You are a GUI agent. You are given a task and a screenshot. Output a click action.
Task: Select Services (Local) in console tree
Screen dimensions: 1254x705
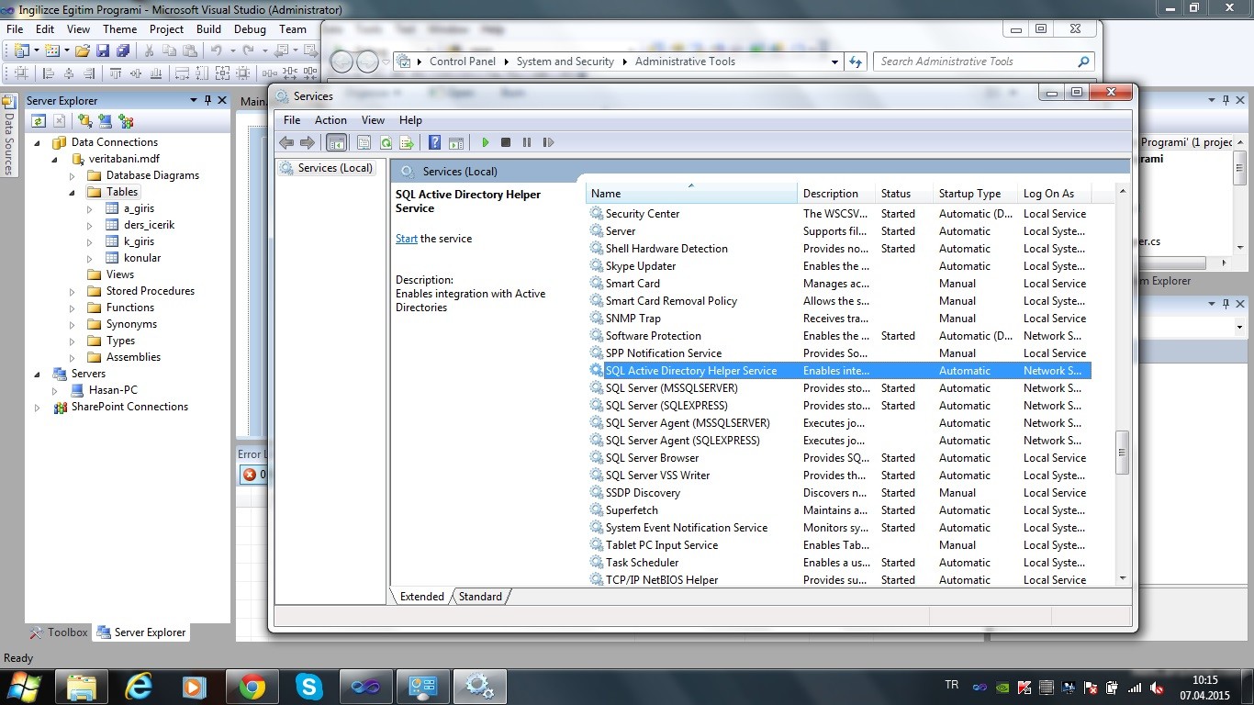coord(327,168)
